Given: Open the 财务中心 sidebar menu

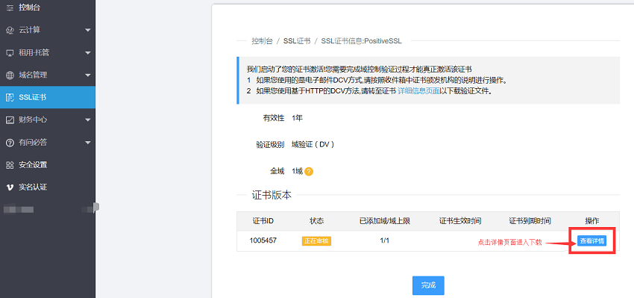Looking at the screenshot, I should (x=48, y=120).
